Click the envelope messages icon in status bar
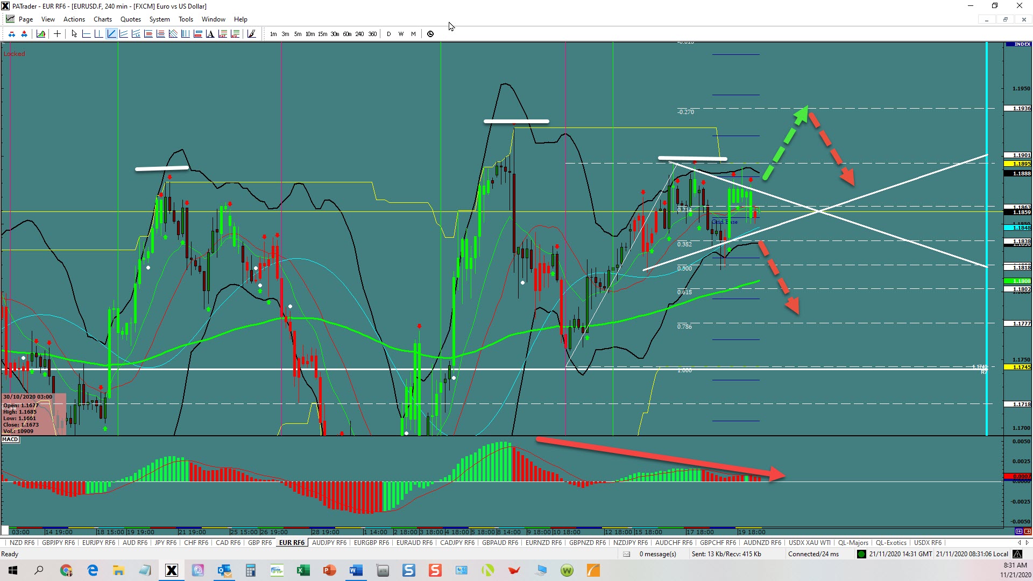Viewport: 1033px width, 581px height. click(626, 554)
